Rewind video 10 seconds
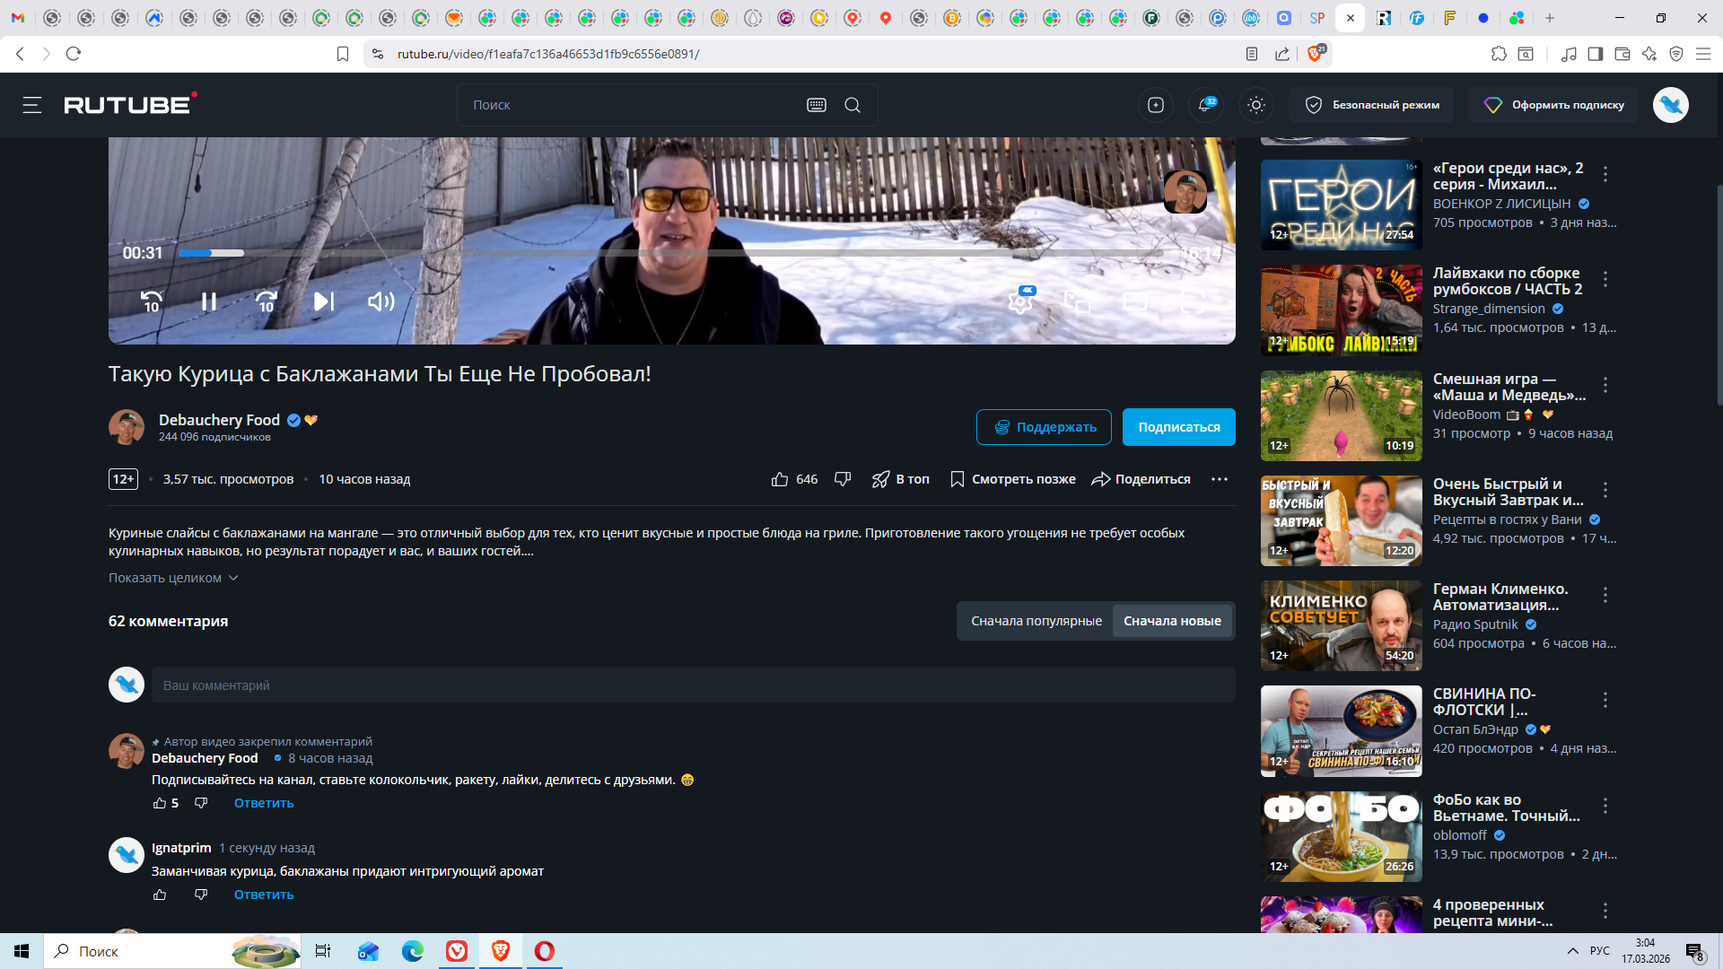The height and width of the screenshot is (969, 1723). [x=152, y=301]
